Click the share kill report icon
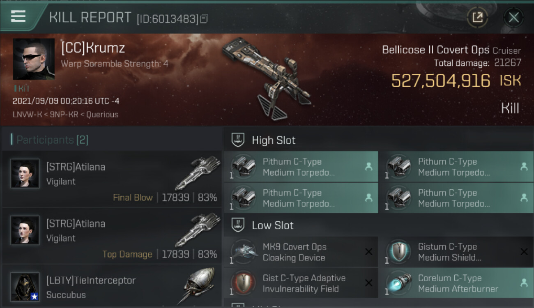This screenshot has height=308, width=534. [x=477, y=17]
